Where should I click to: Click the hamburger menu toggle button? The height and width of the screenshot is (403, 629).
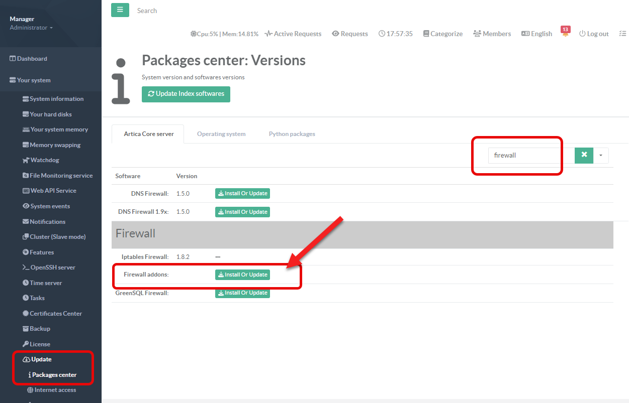(x=120, y=10)
